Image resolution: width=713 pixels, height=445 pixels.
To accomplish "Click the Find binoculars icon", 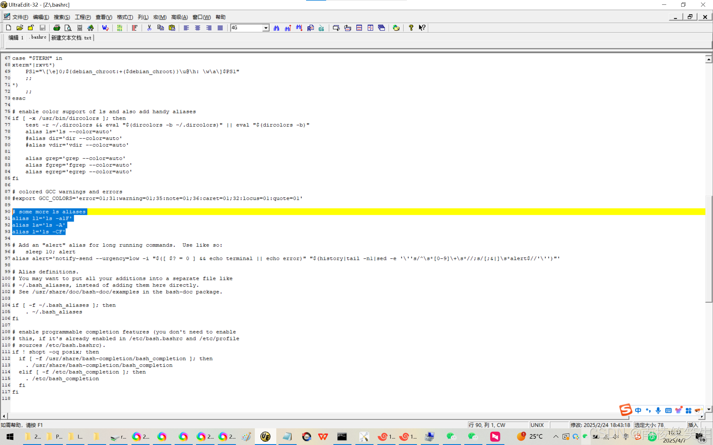I will coord(276,28).
